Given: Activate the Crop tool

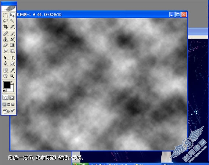Looking at the screenshot, I should tap(5, 26).
